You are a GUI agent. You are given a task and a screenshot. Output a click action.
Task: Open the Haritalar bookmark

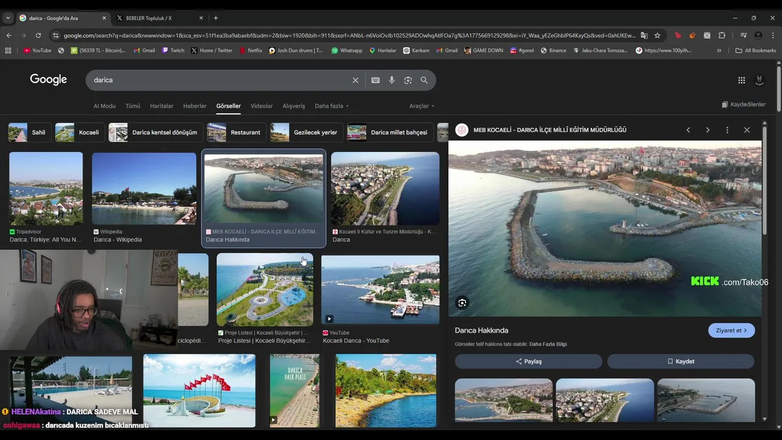point(383,51)
